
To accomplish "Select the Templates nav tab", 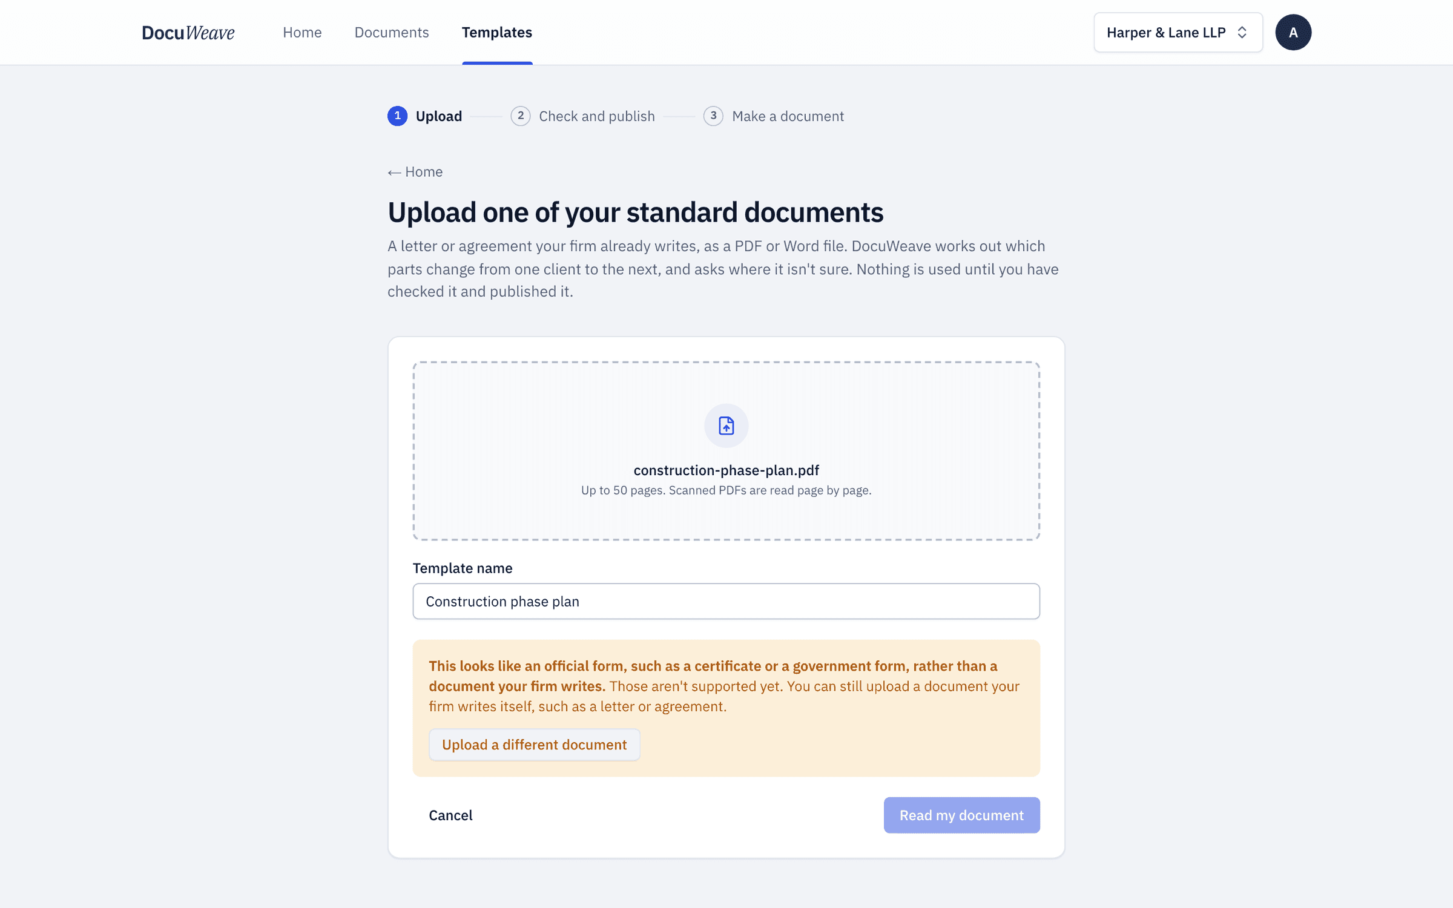I will point(497,32).
